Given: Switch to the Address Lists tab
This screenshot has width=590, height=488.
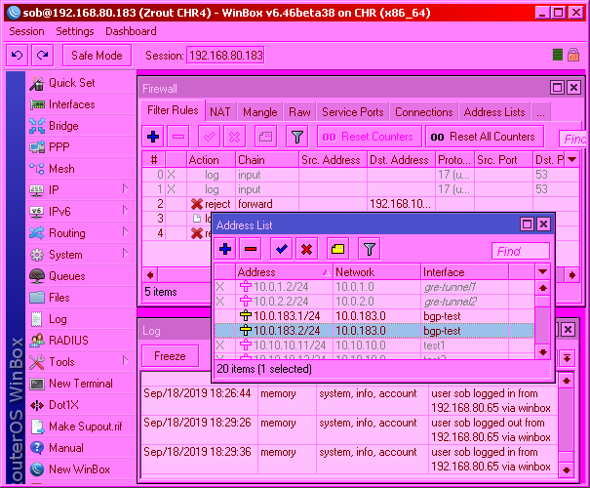Looking at the screenshot, I should tap(494, 112).
